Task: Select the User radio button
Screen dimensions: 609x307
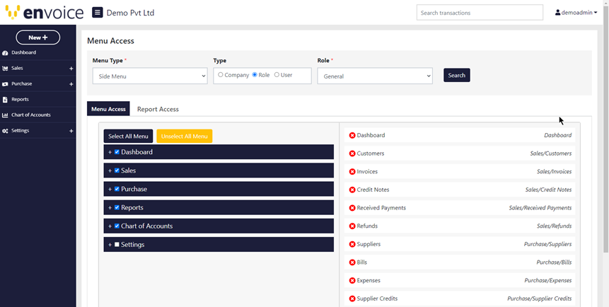Action: 277,75
